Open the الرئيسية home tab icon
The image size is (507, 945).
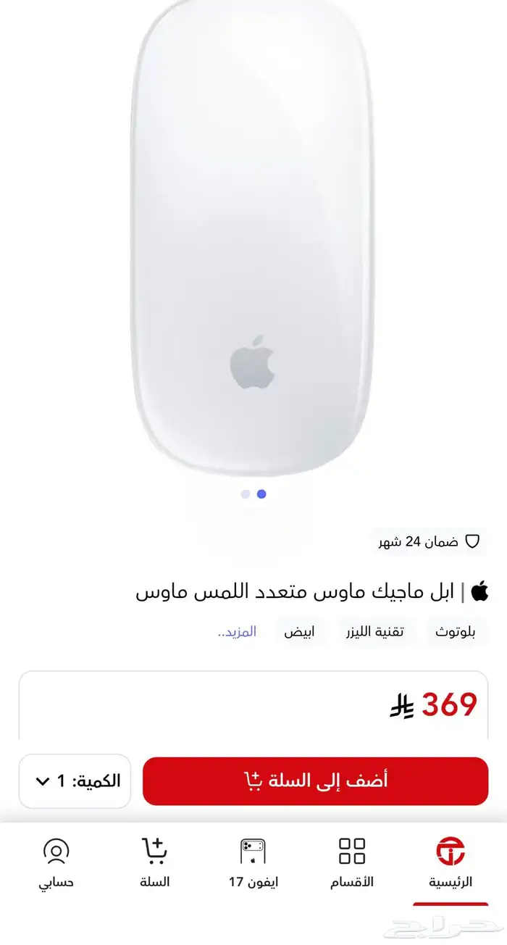pos(451,852)
